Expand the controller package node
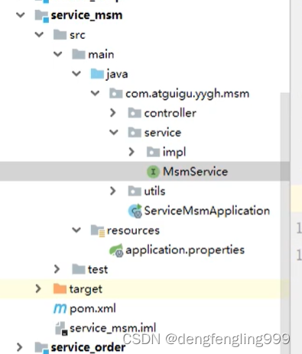This screenshot has height=354, width=302. [x=113, y=113]
